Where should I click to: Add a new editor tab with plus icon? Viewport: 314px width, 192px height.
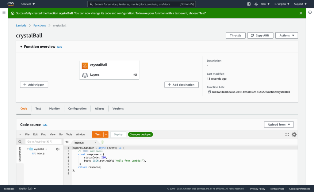pyautogui.click(x=102, y=142)
